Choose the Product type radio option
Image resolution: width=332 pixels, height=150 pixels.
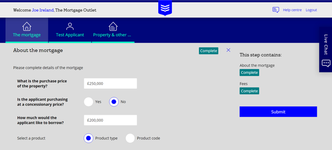coord(88,138)
